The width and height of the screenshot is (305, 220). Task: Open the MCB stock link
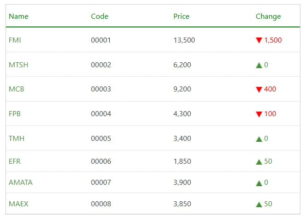point(17,89)
